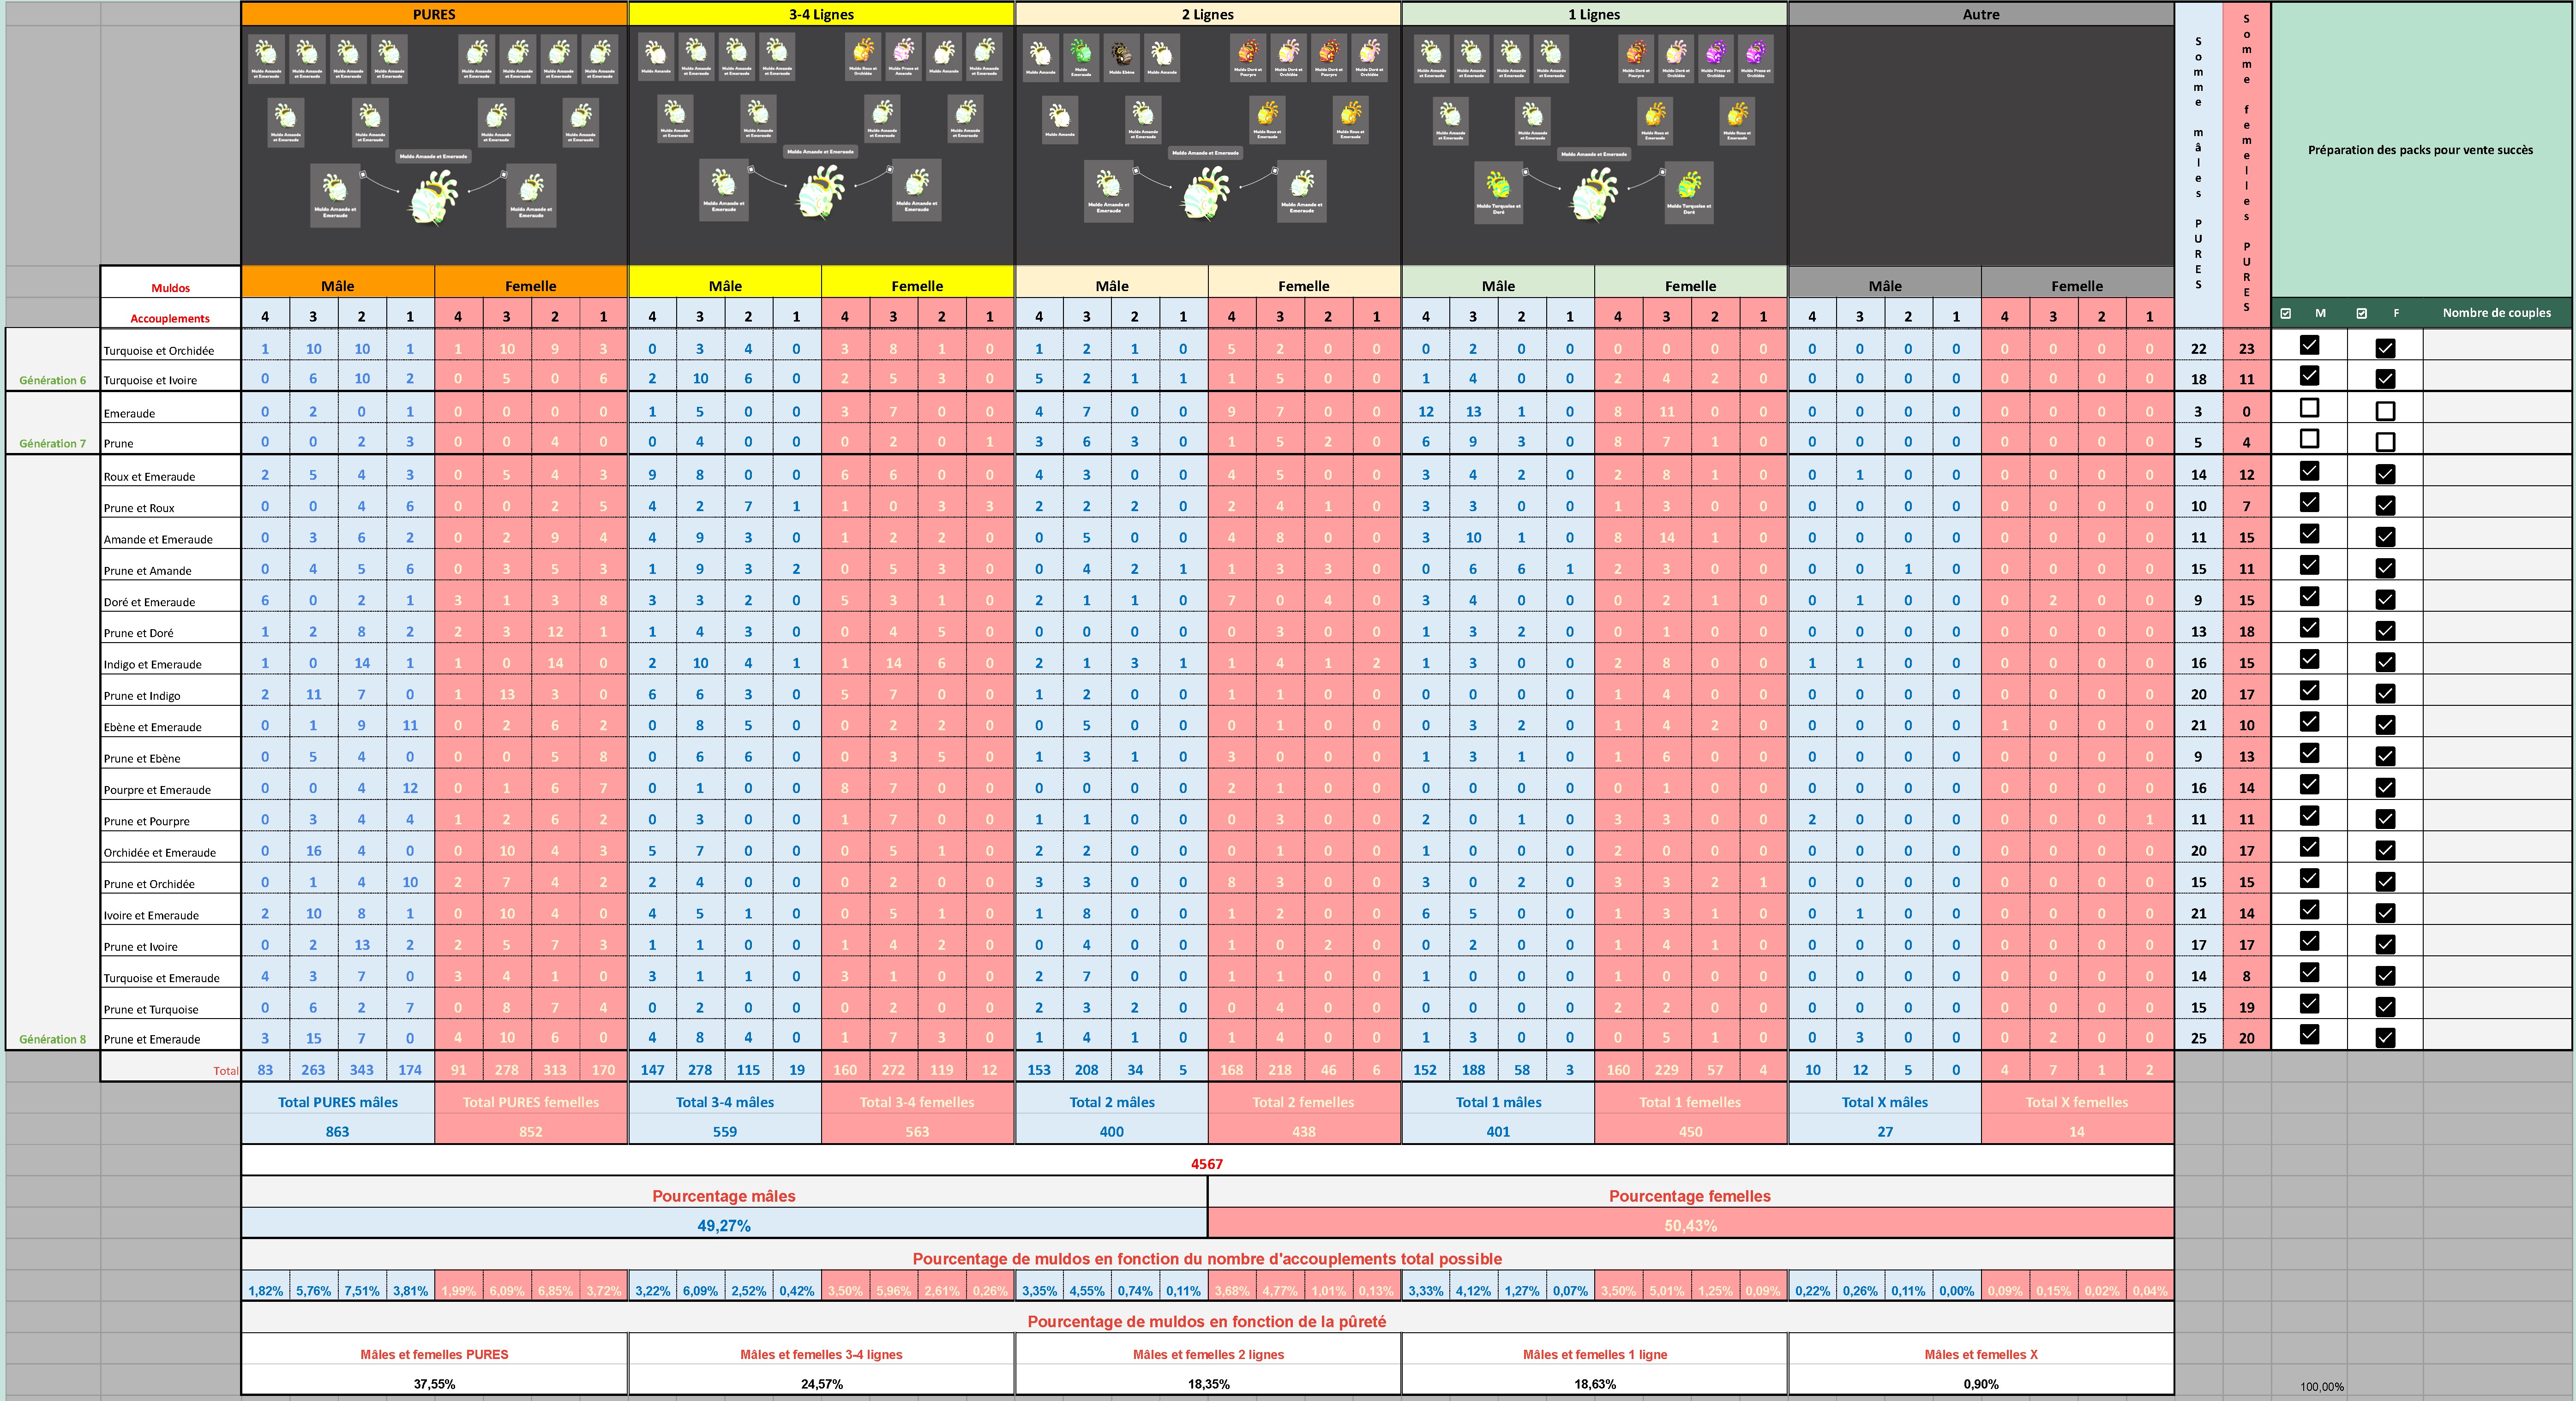Image resolution: width=2576 pixels, height=1401 pixels.
Task: Toggle M checkbox for Prune et Ebène
Action: coord(2309,752)
